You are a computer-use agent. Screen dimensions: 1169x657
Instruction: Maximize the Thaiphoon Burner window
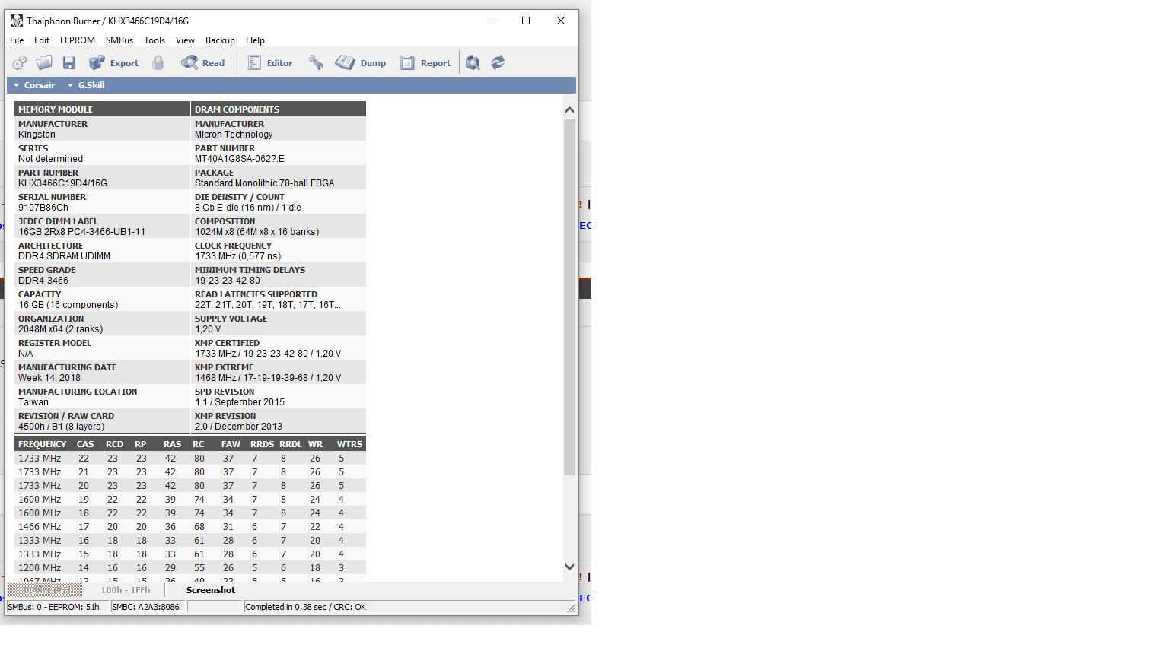526,21
